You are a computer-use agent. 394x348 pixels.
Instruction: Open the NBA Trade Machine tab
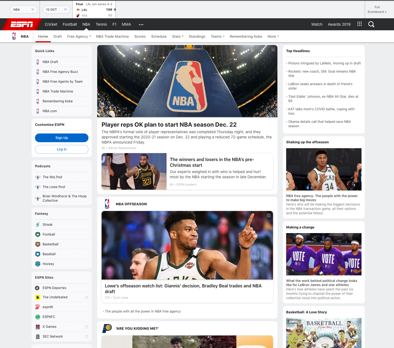tap(112, 37)
